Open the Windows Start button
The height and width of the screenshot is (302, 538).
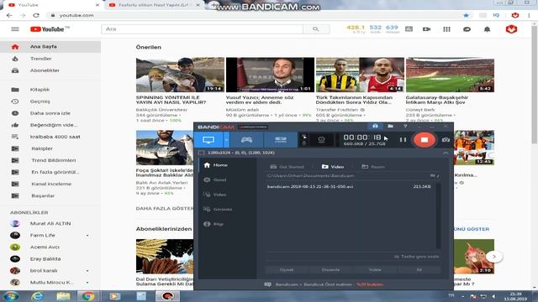(11, 296)
